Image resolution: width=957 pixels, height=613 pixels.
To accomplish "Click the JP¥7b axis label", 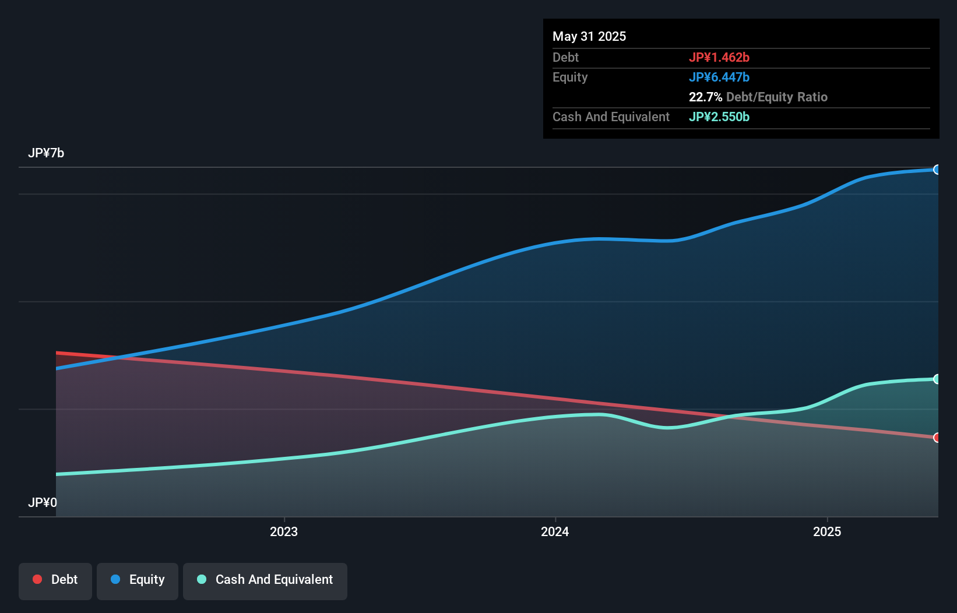I will (47, 153).
